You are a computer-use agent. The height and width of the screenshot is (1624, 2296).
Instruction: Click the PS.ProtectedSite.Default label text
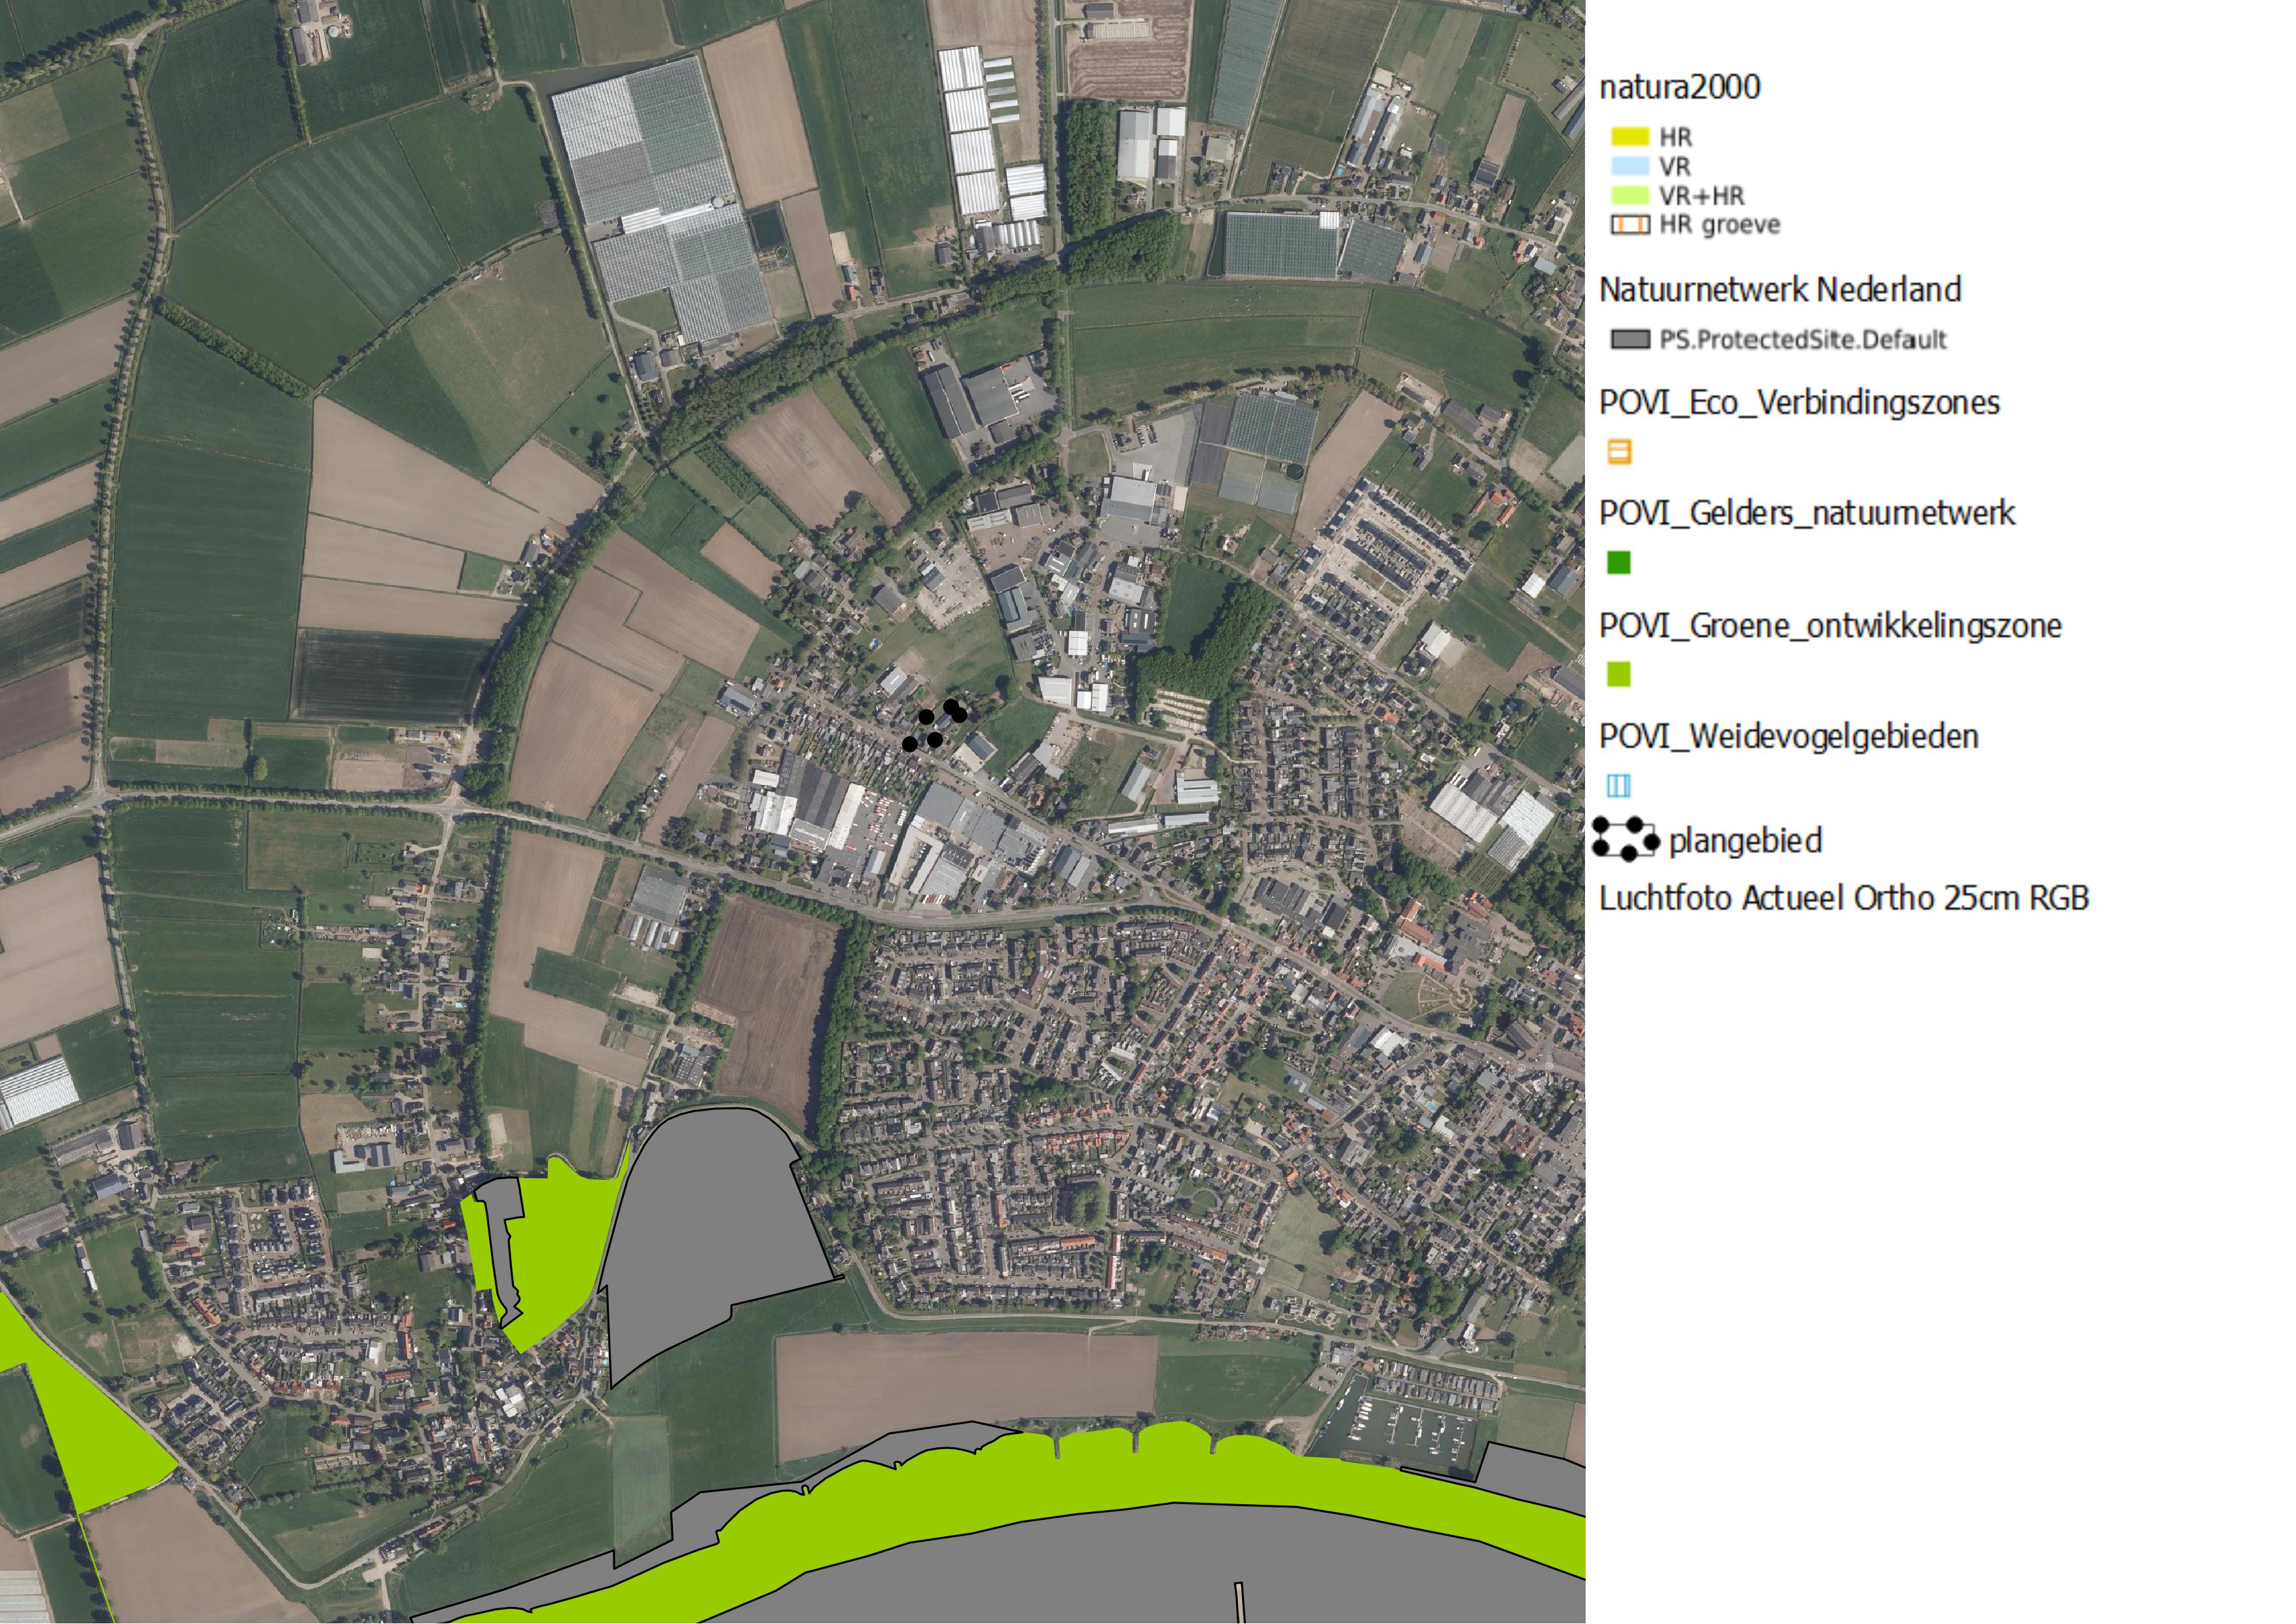pyautogui.click(x=1803, y=340)
